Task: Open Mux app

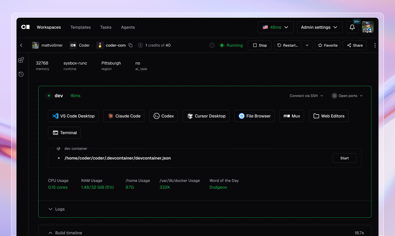Action: click(x=292, y=116)
